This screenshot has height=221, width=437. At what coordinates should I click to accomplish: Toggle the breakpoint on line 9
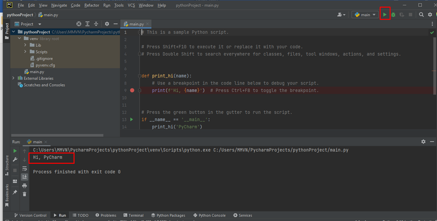click(132, 90)
